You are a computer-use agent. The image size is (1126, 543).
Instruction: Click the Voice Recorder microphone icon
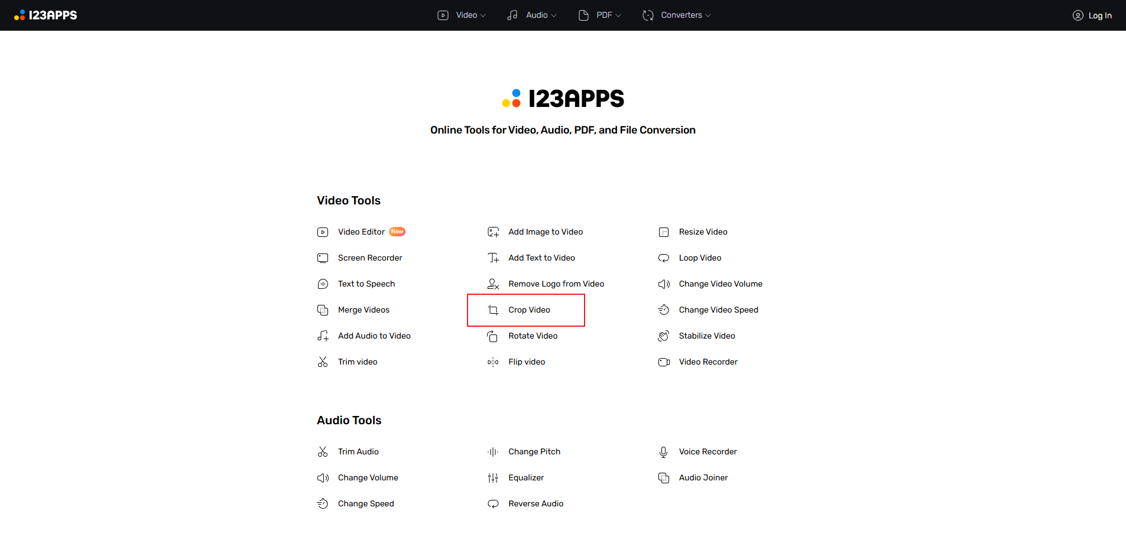[x=664, y=452]
